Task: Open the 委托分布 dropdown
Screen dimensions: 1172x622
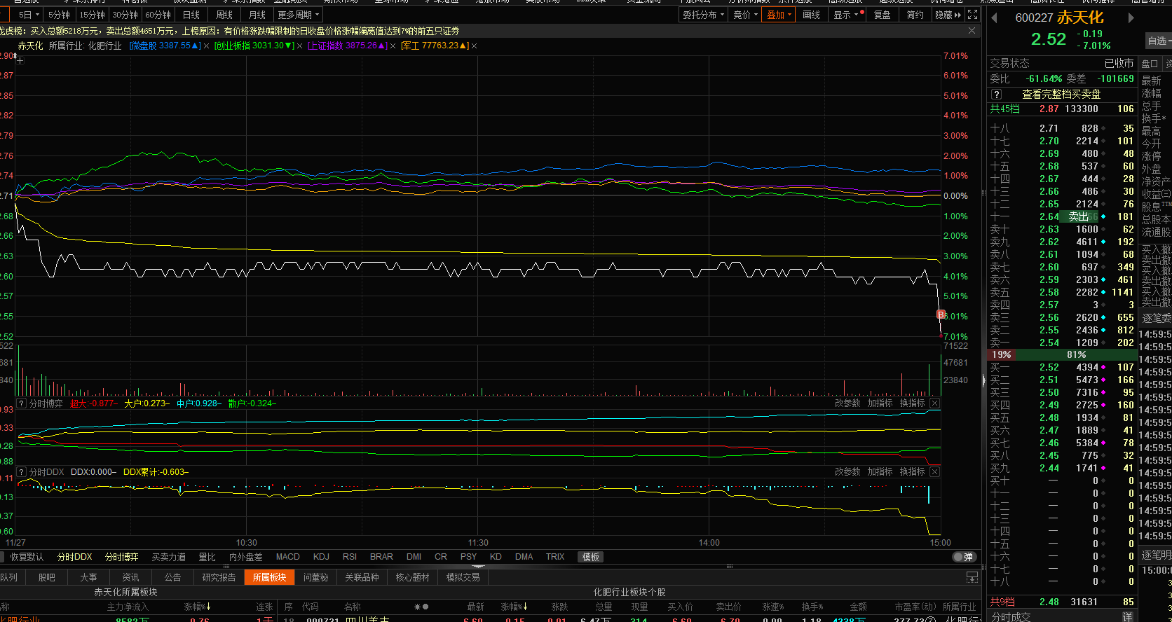Action: (704, 15)
